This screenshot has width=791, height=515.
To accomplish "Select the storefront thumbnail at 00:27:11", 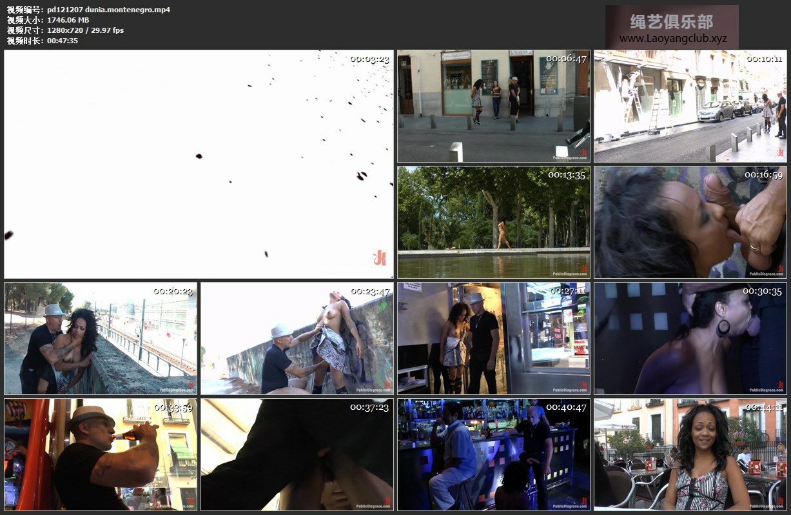I will pos(493,338).
